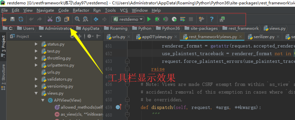Close the app01\views.py tab
Viewport: 295px width, 120px height.
[x=176, y=37]
